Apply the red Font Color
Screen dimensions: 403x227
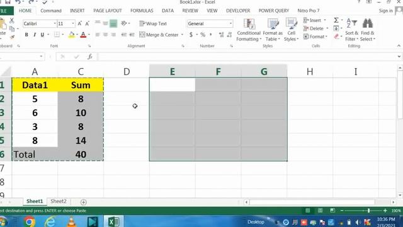pyautogui.click(x=83, y=35)
